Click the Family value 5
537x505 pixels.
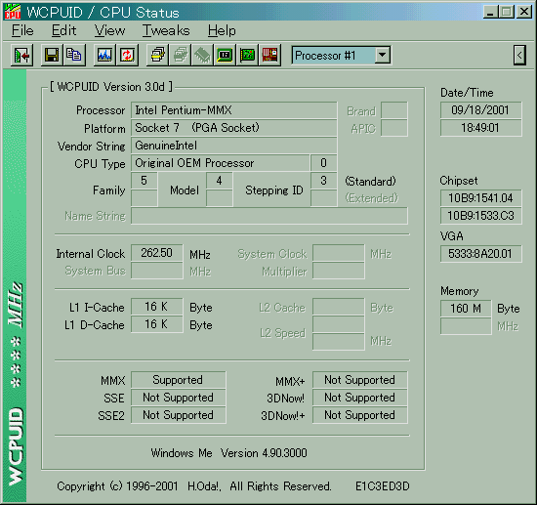(x=145, y=181)
